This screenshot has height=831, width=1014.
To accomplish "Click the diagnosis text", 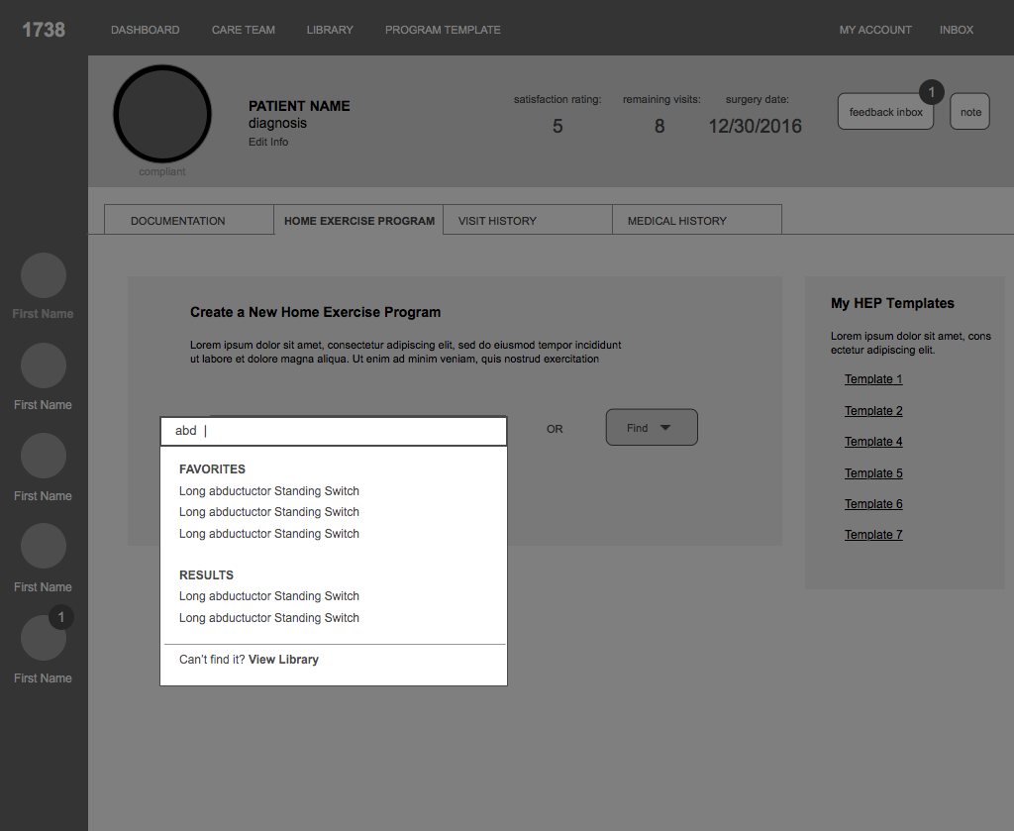I will [277, 123].
